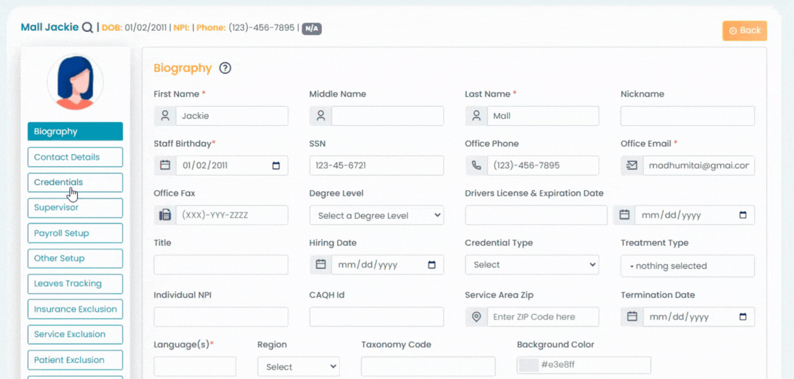Click into the SSN input field

(376, 166)
